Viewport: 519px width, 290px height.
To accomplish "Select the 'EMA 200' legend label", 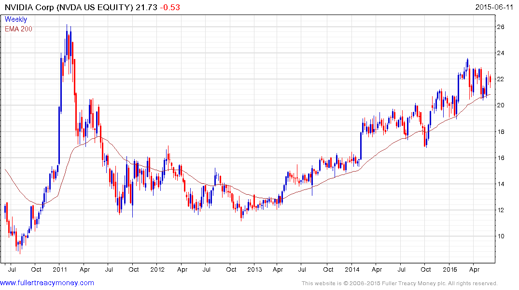I will (x=18, y=29).
